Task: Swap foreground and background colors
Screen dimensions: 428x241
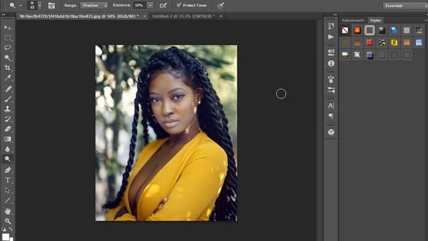Action: point(11,229)
